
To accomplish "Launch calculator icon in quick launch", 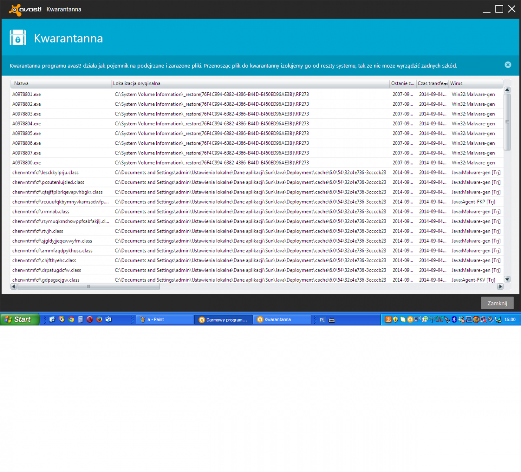I will (x=80, y=319).
